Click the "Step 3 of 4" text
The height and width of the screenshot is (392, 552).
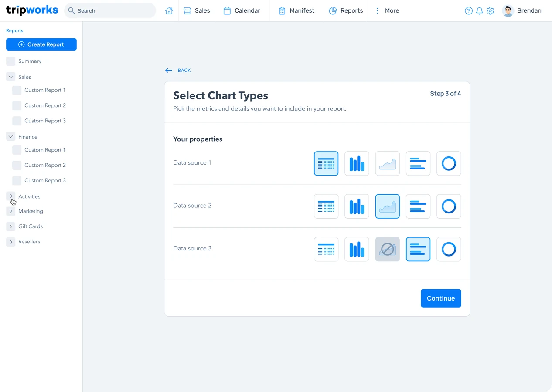[x=445, y=94]
